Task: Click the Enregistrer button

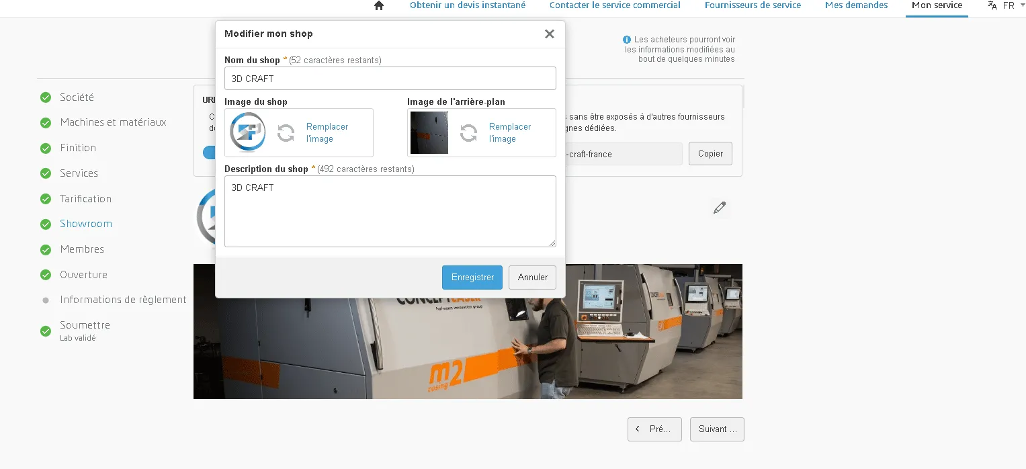Action: [472, 277]
